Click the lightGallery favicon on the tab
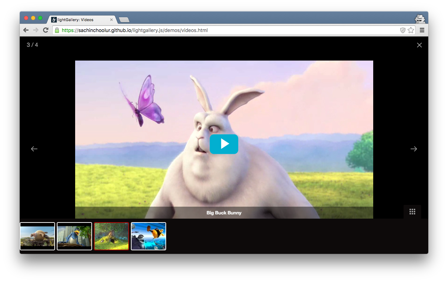448x282 pixels. (54, 20)
